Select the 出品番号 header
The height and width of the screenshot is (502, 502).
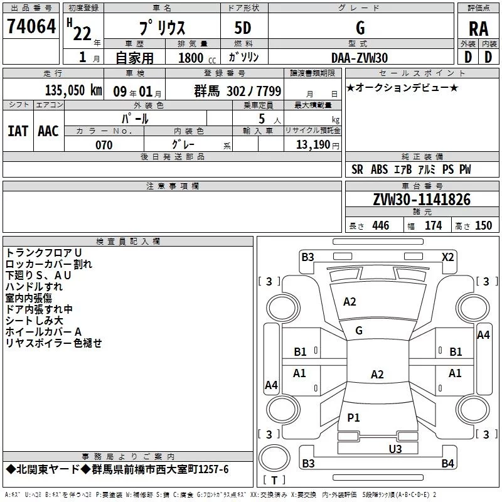coord(31,8)
